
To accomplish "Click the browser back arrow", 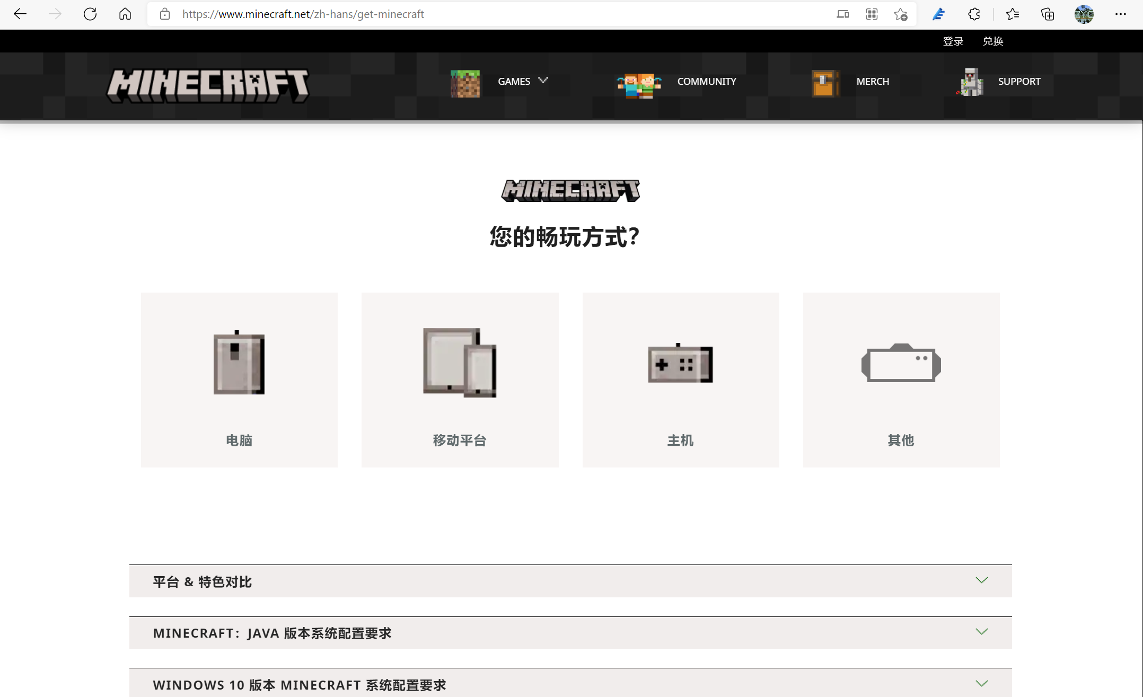I will coord(20,14).
